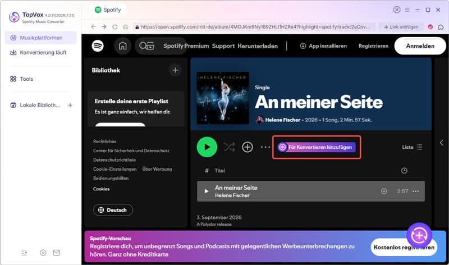Viewport: 449px width, 265px height.
Task: Open Cookies link
Action: tap(101, 189)
